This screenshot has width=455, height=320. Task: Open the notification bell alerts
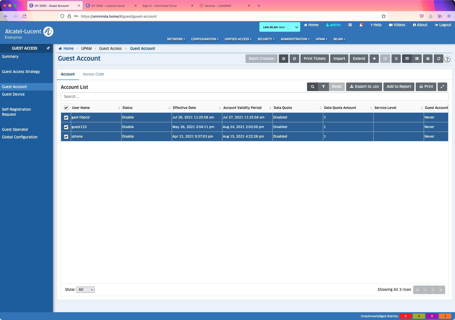[x=361, y=25]
